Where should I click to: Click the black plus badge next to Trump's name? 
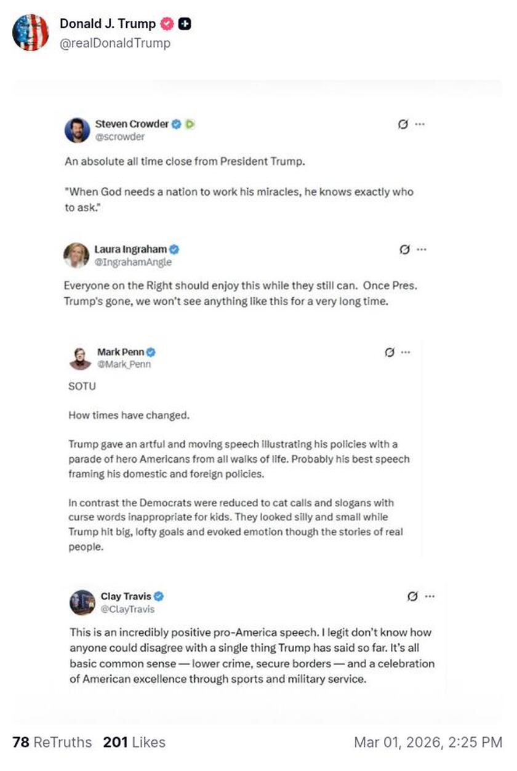pos(184,24)
